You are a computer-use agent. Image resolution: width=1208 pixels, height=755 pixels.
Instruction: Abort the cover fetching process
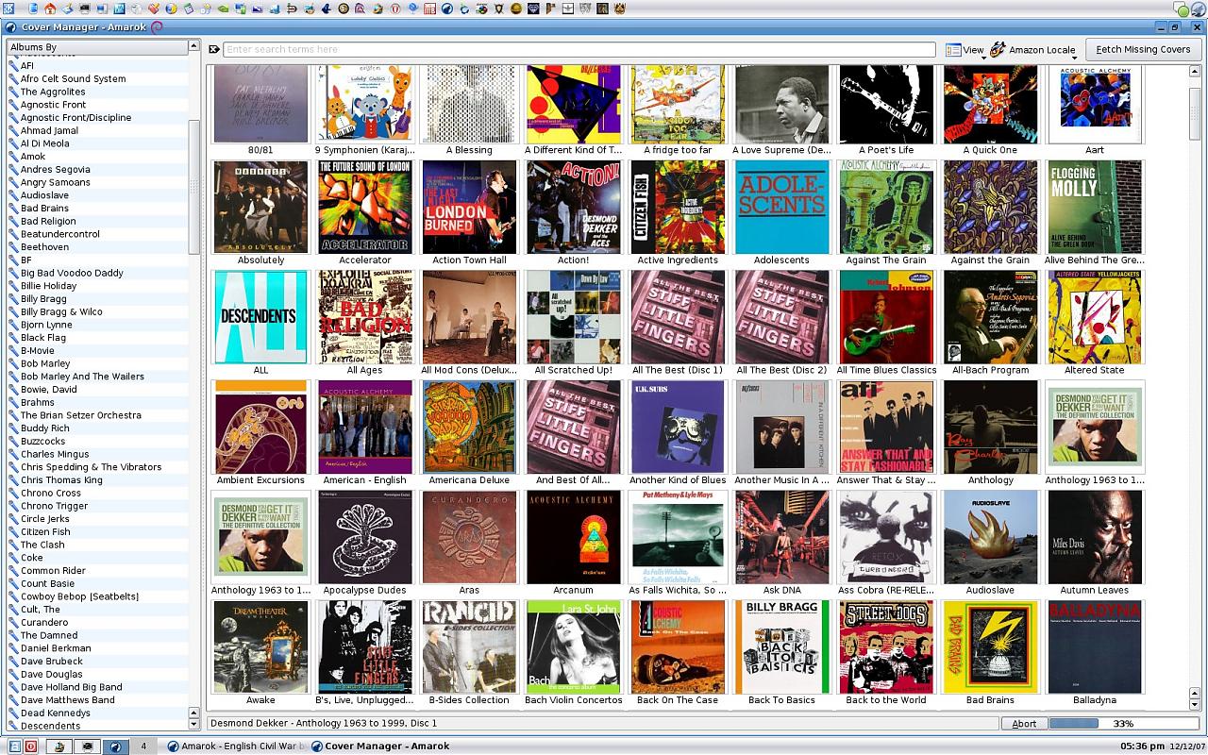(1024, 724)
